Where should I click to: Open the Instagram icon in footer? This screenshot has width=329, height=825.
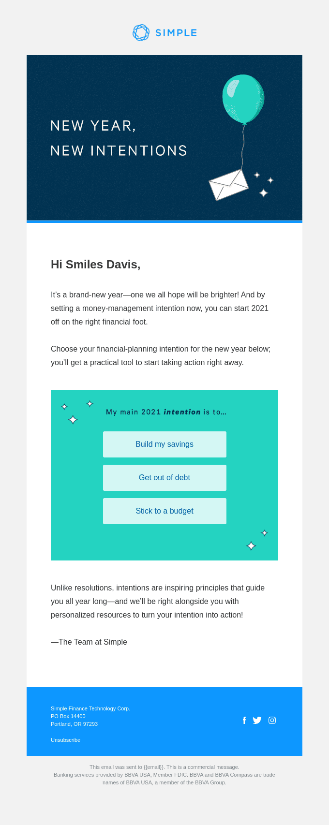point(272,721)
